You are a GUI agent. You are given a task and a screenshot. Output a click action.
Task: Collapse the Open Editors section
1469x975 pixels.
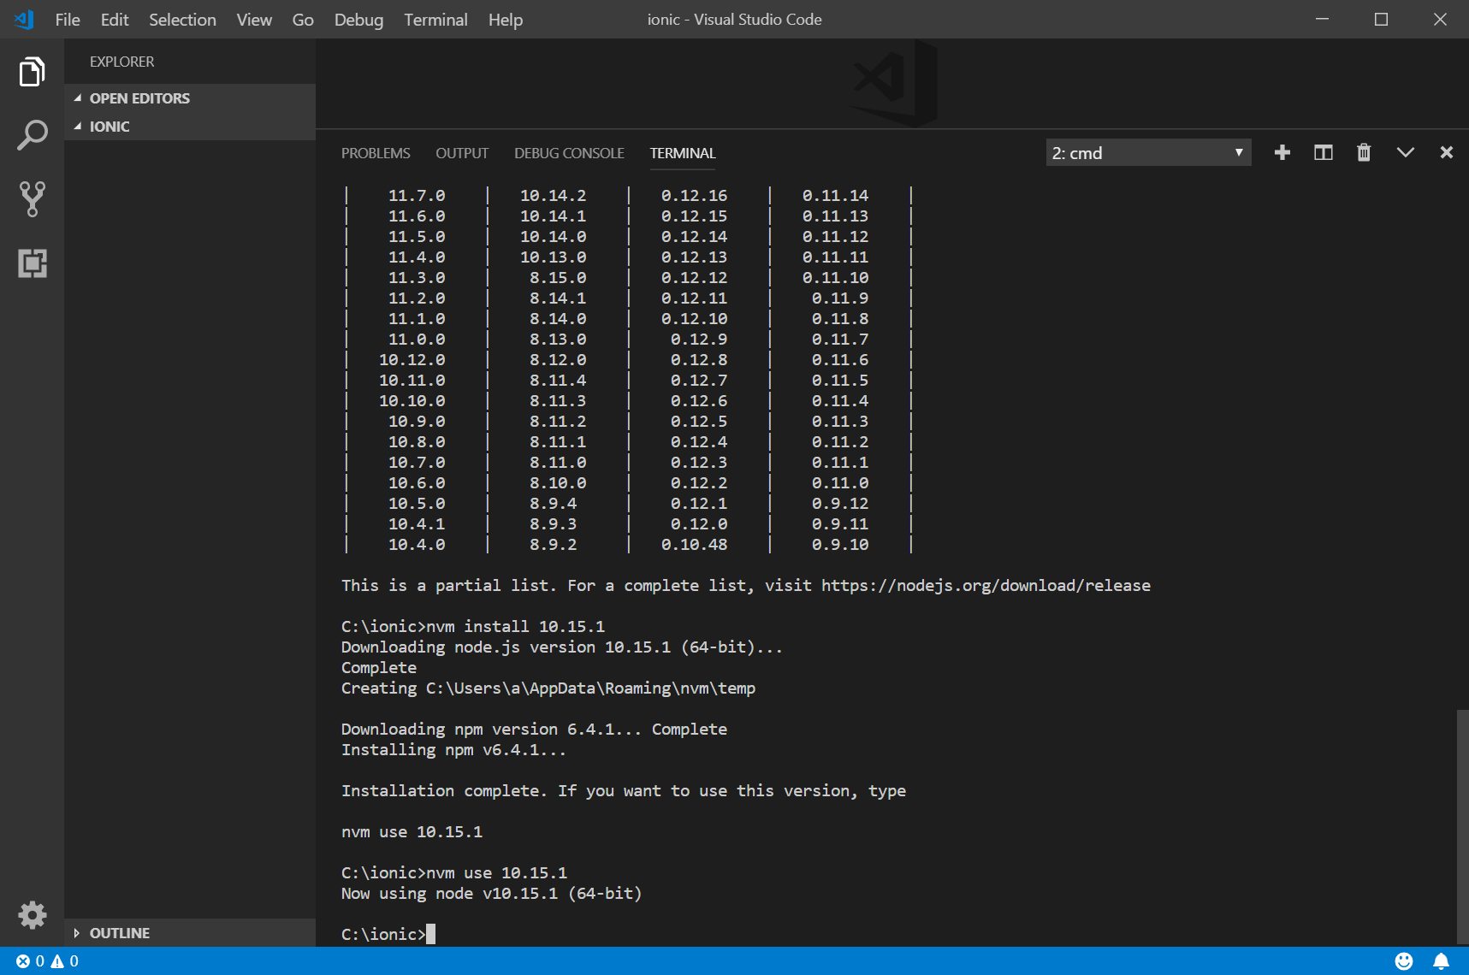(139, 98)
